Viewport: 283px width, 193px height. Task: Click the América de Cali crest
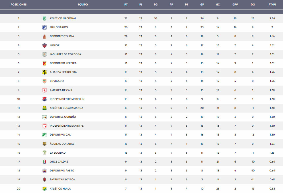tap(45, 90)
